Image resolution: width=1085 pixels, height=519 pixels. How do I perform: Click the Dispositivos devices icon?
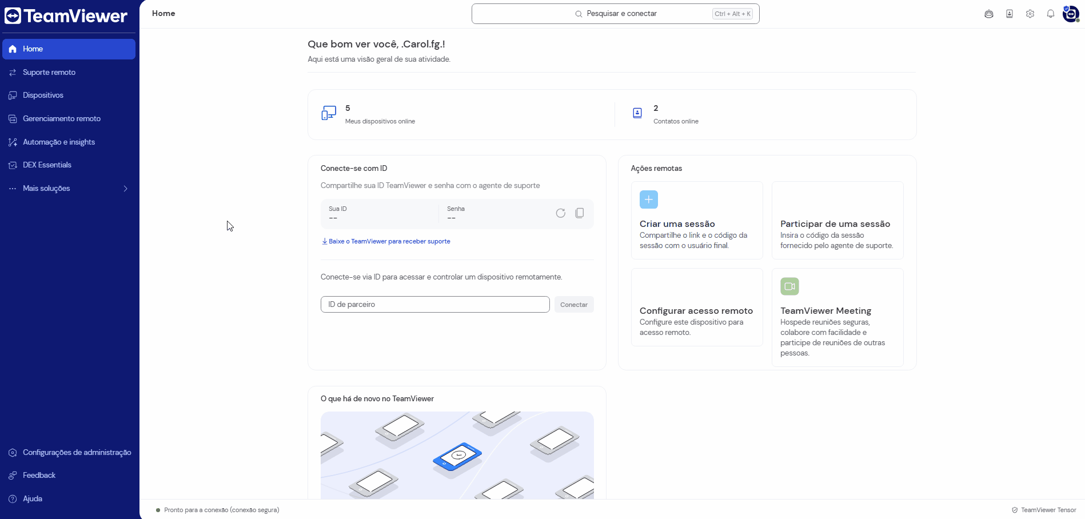pyautogui.click(x=13, y=95)
